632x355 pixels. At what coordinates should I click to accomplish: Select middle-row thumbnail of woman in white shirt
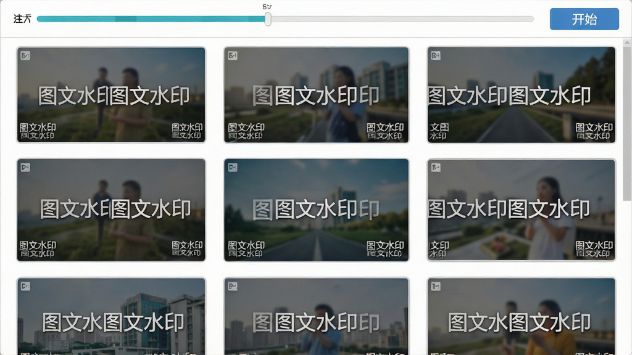pos(521,210)
